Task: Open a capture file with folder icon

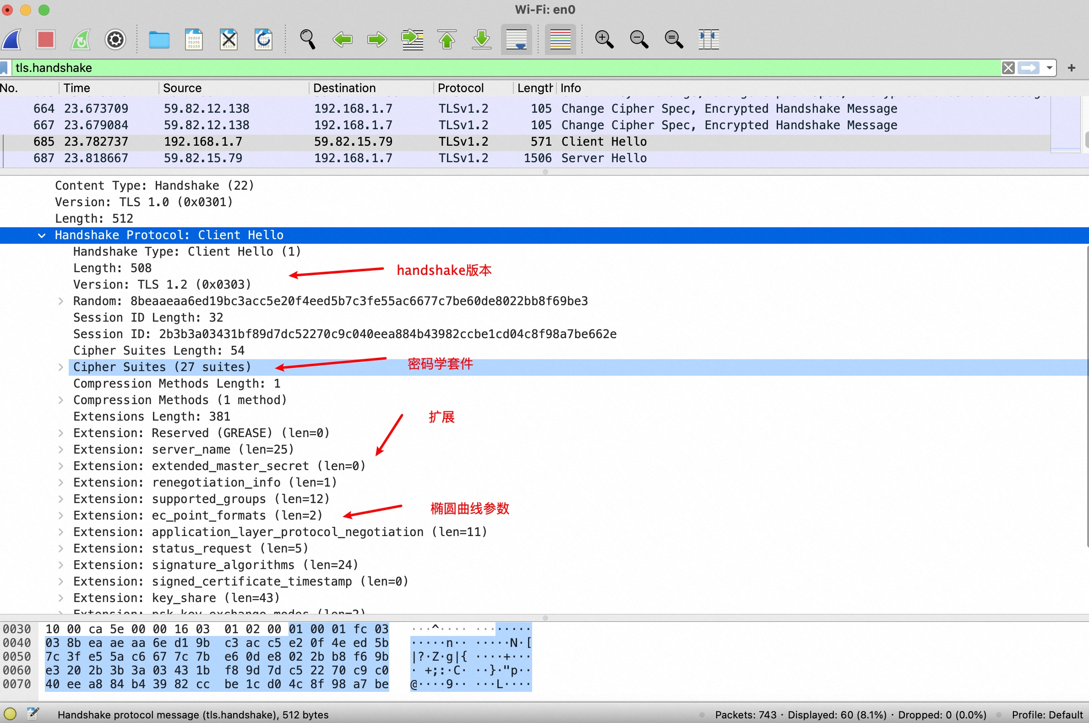Action: tap(159, 40)
